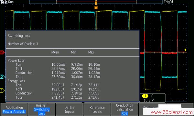This screenshot has height=116, width=194.
Task: Click the yellow trigger level arrow
Action: pos(185,50)
